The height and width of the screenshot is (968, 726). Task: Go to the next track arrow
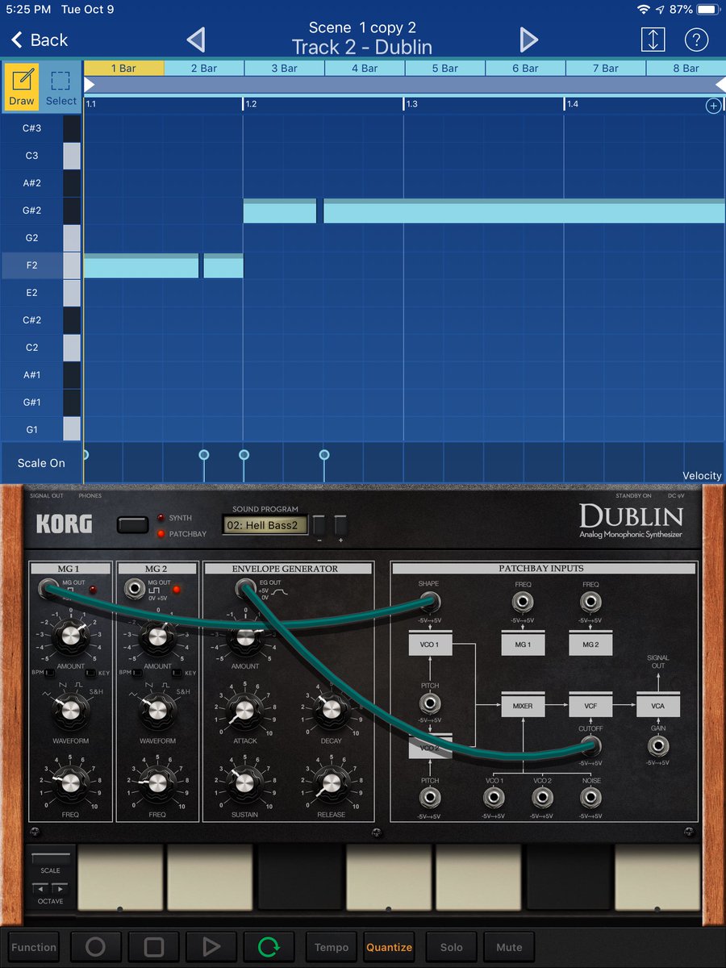[x=528, y=39]
